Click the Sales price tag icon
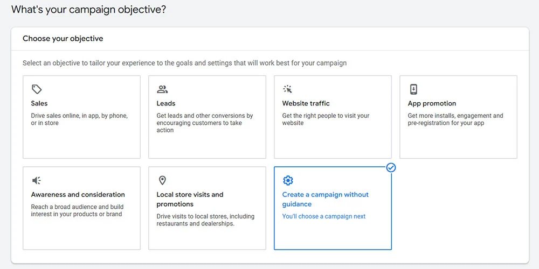Screen dimensions: 539x269 [x=37, y=89]
